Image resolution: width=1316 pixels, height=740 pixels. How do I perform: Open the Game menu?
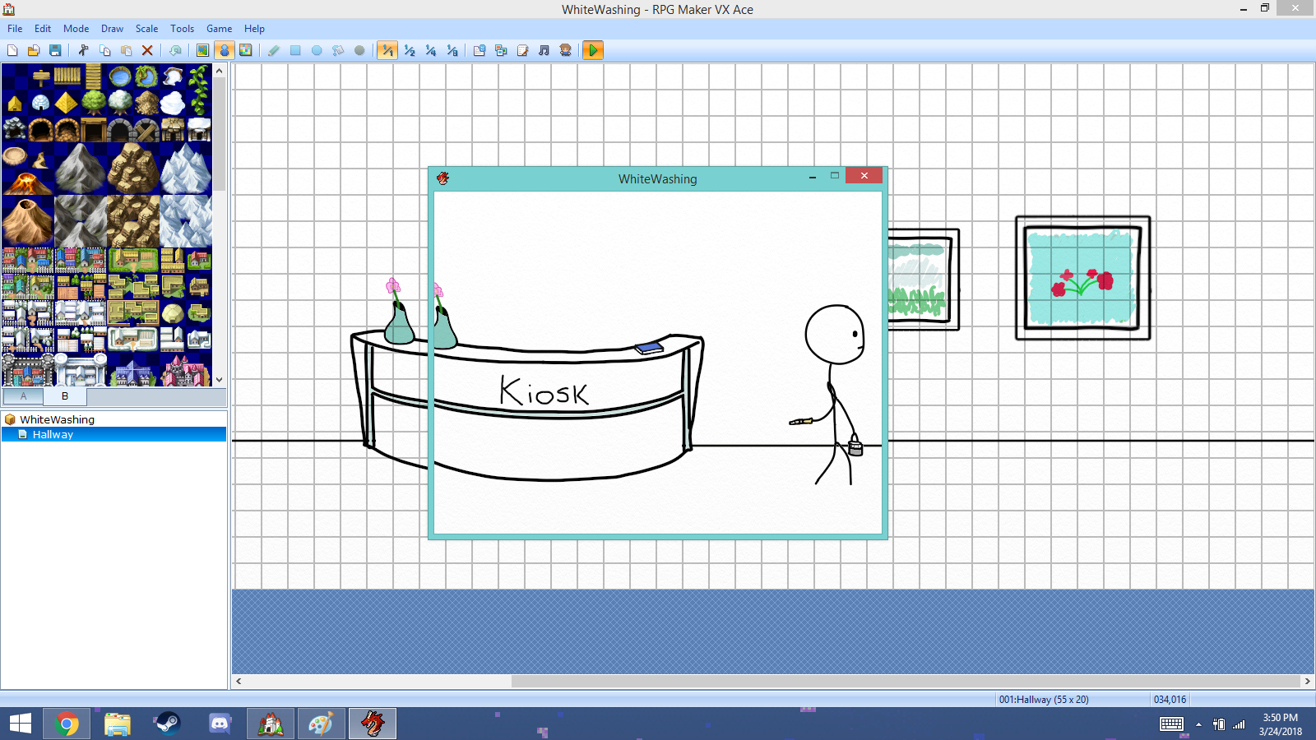(x=219, y=29)
